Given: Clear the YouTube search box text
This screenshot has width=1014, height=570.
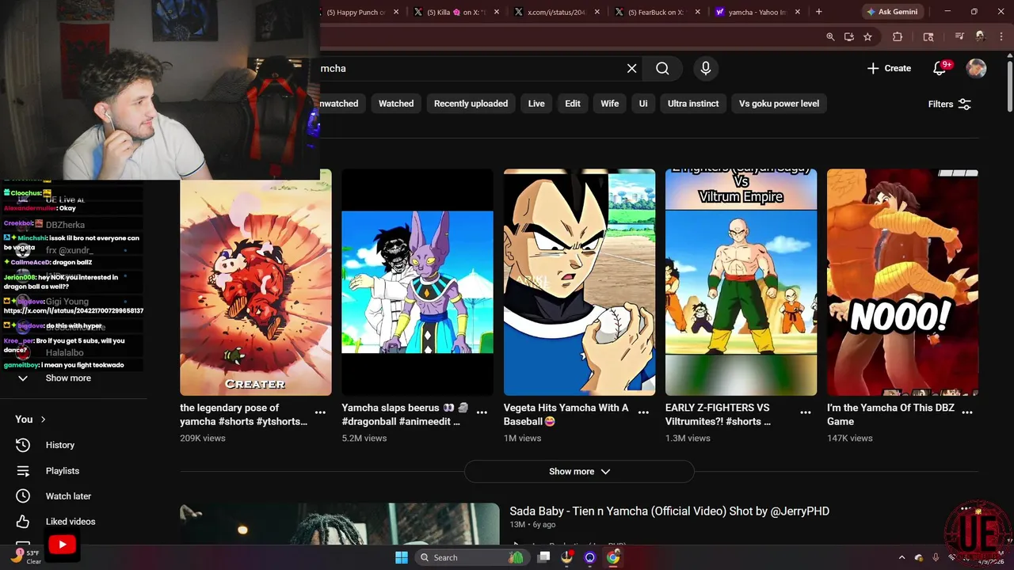Looking at the screenshot, I should [x=631, y=69].
